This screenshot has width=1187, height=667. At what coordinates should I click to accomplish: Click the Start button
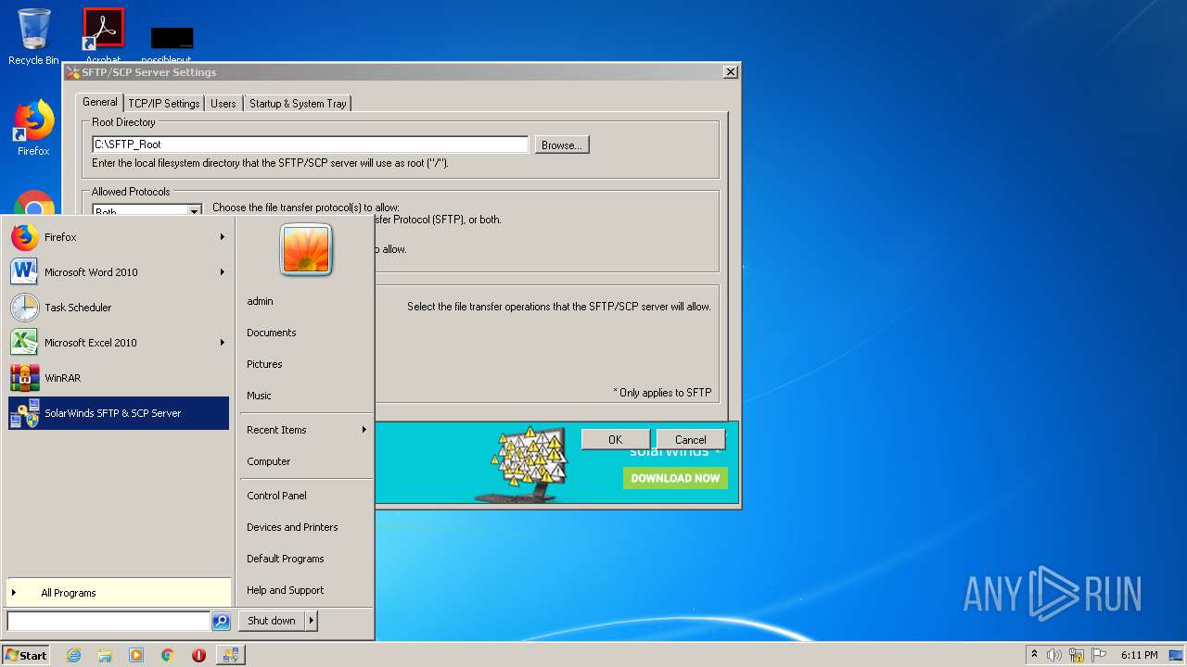point(26,655)
